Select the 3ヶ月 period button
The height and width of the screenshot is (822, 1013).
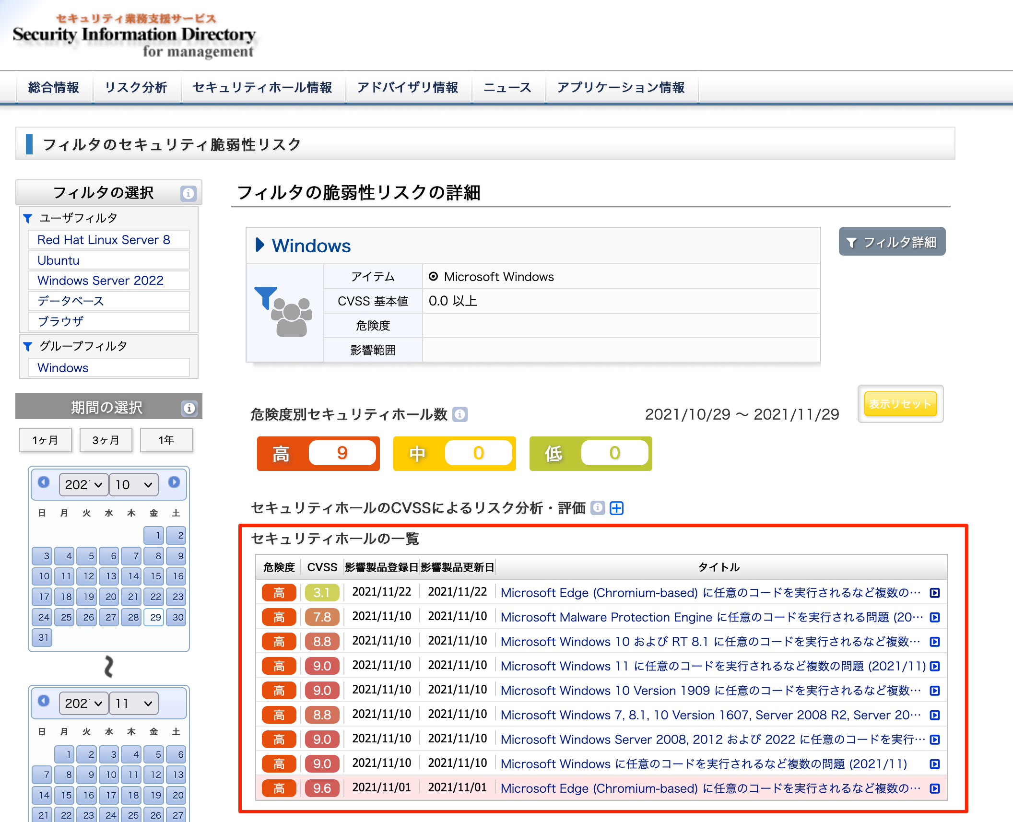click(x=106, y=440)
